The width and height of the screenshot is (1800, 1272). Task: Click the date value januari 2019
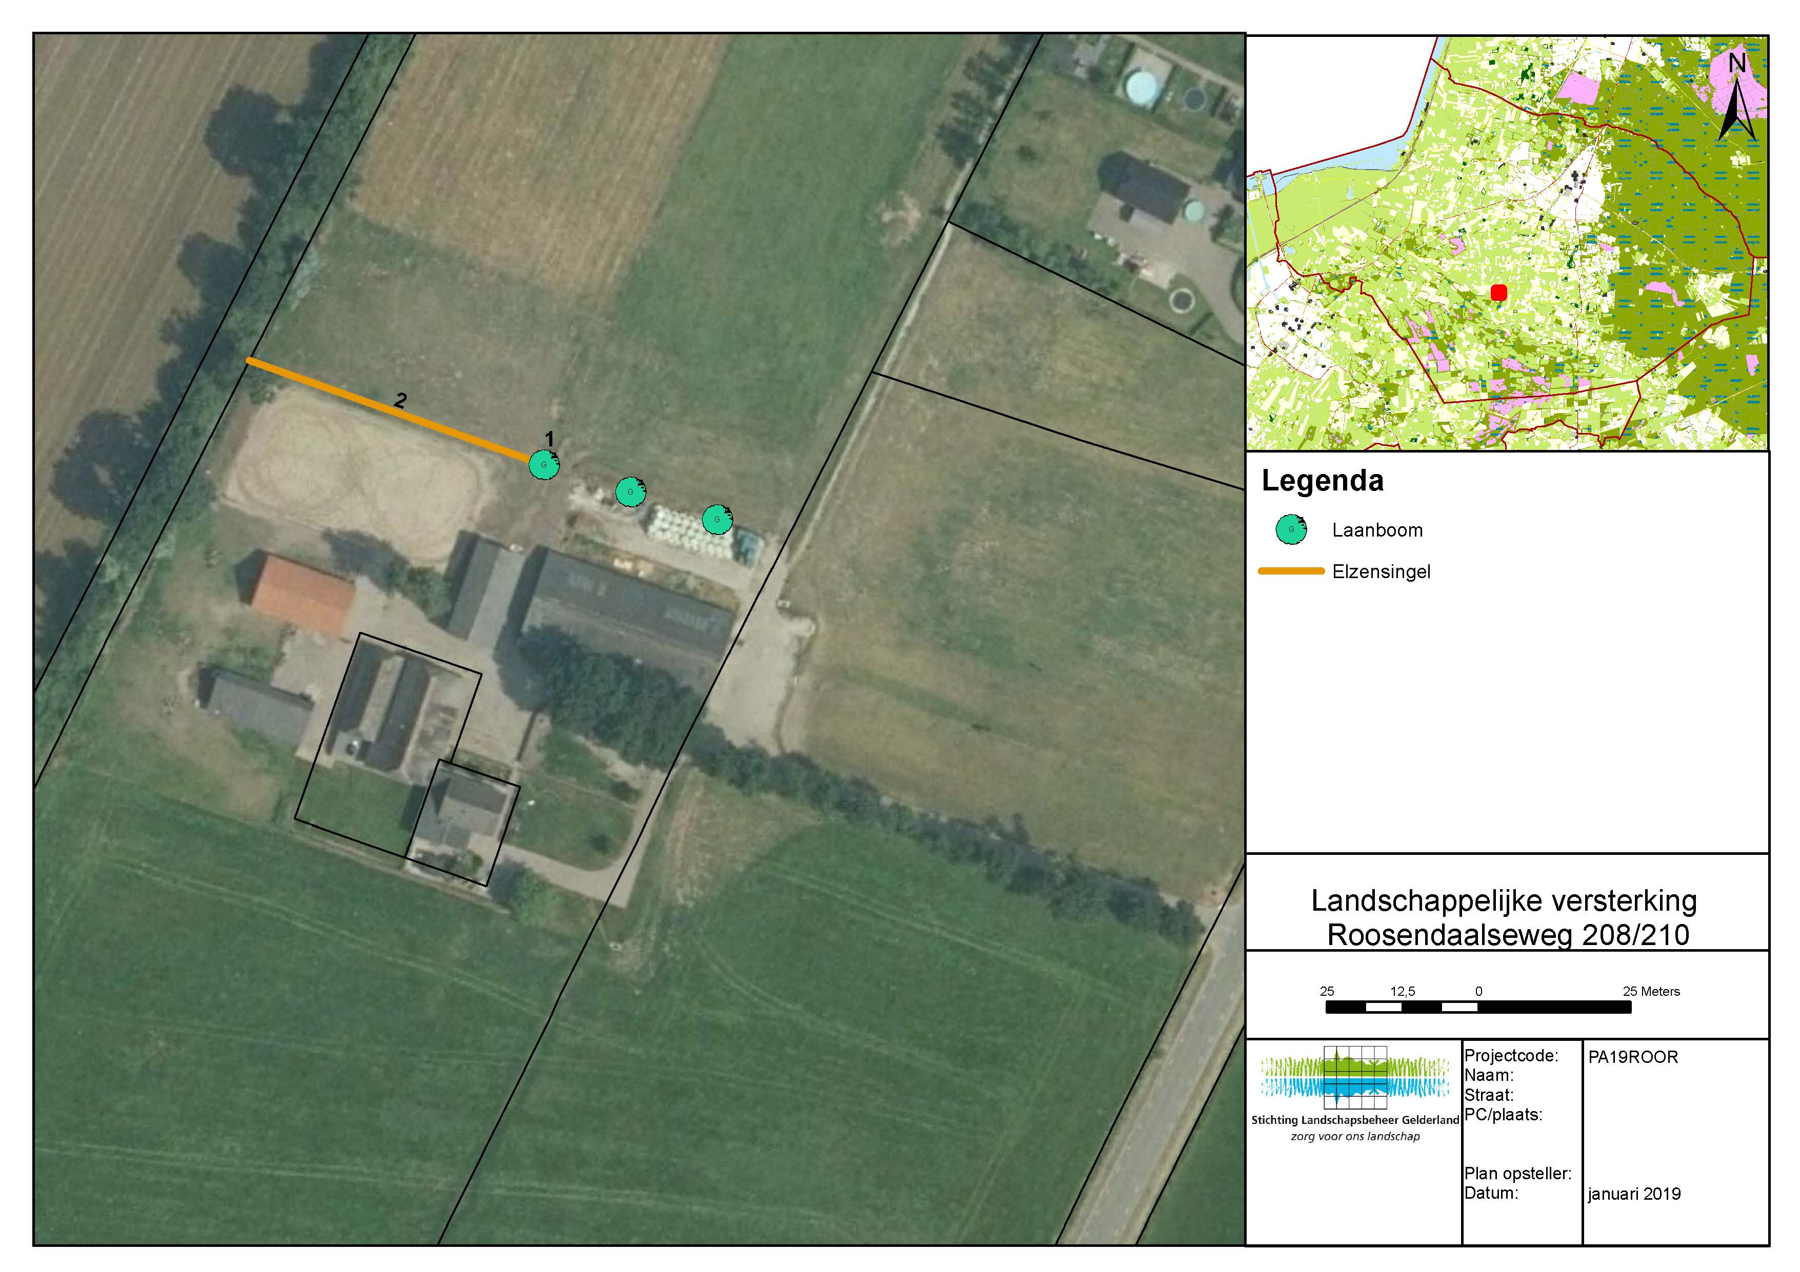click(1634, 1194)
